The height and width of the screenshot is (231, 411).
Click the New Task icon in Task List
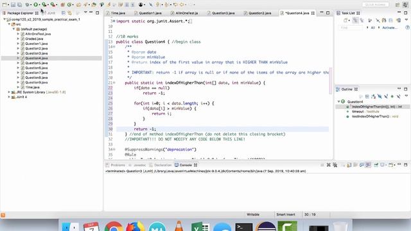tap(345, 20)
